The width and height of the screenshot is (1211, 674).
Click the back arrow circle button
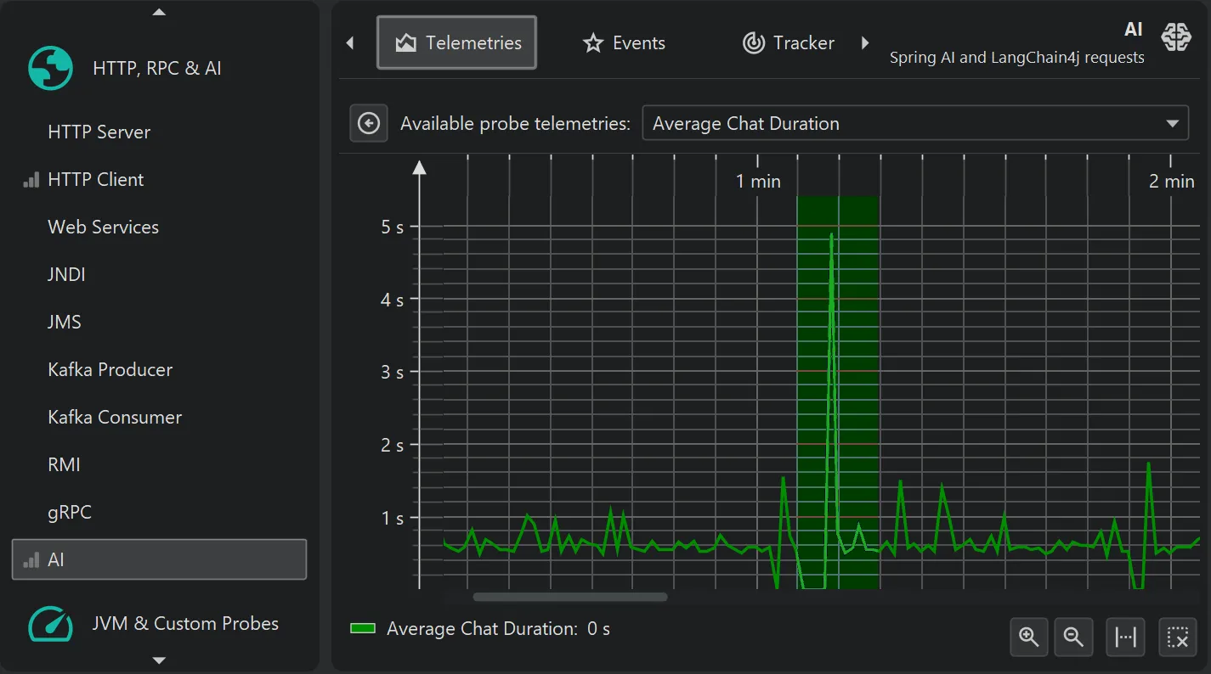(x=369, y=124)
